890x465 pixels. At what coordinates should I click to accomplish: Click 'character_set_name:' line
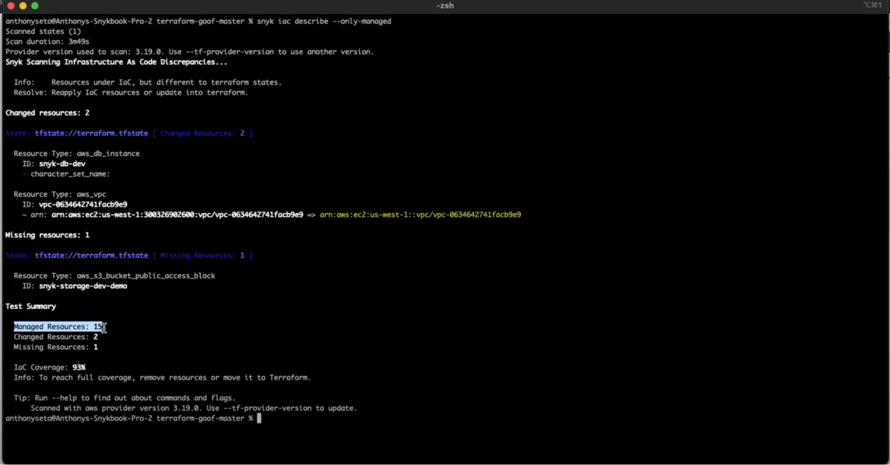point(70,174)
